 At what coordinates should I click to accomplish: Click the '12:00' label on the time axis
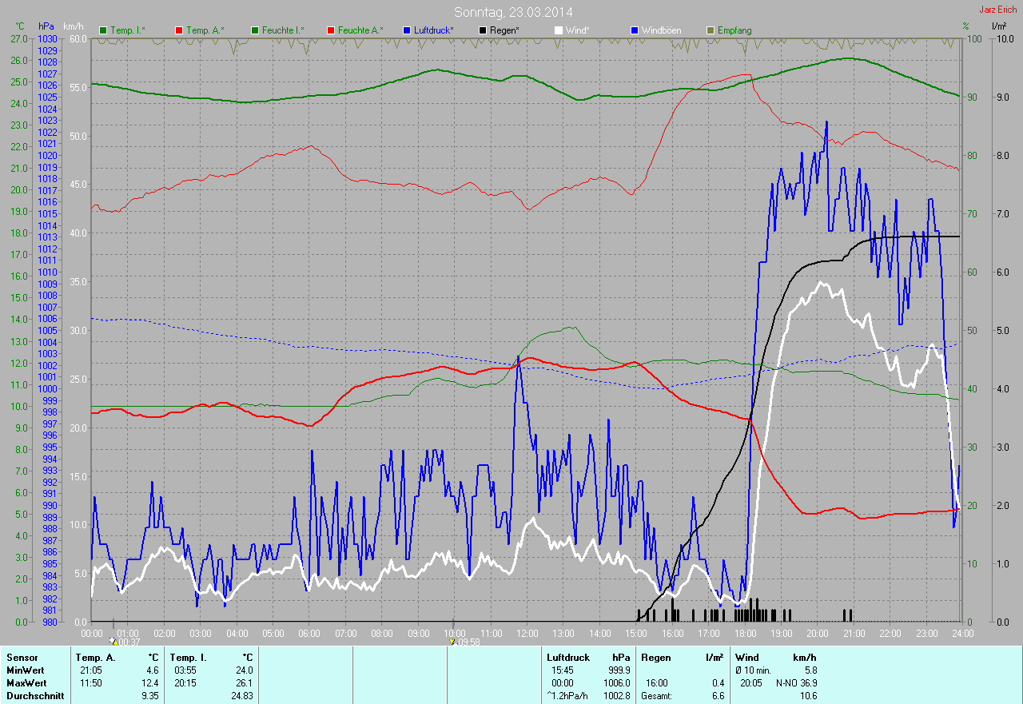(527, 634)
